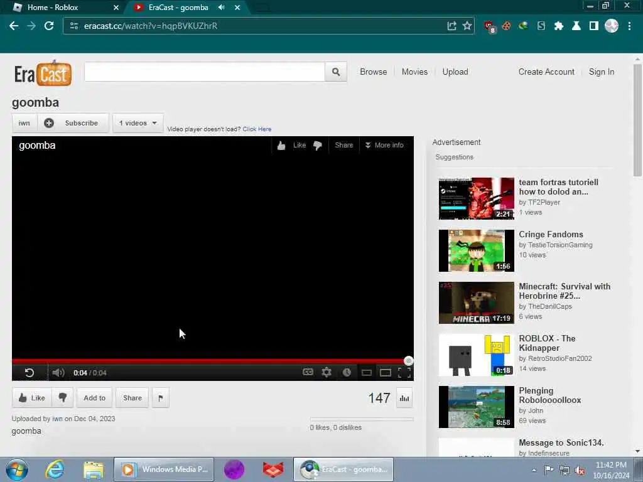Open the extensions puzzle-piece icon
This screenshot has width=643, height=482.
point(558,26)
